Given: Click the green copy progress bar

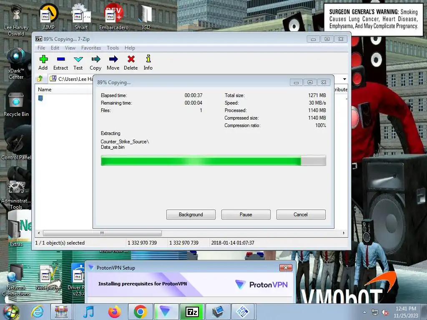Looking at the screenshot, I should tap(213, 160).
